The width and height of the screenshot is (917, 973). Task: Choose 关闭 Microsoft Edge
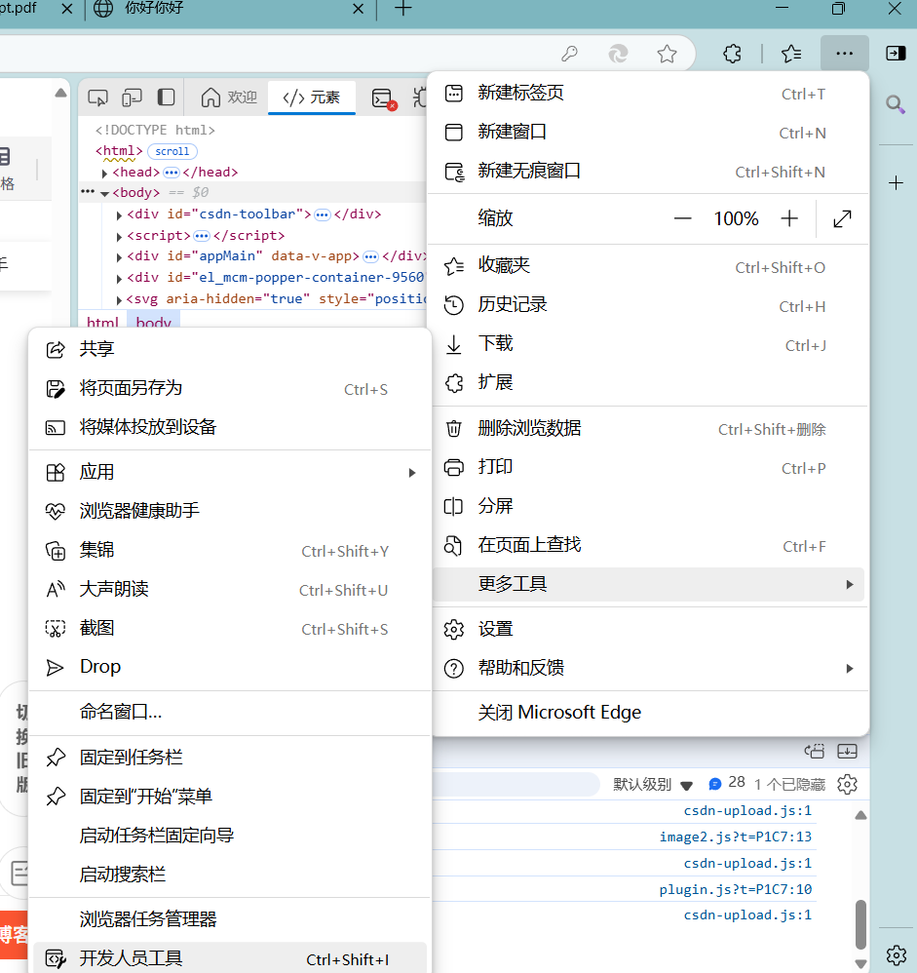[648, 713]
